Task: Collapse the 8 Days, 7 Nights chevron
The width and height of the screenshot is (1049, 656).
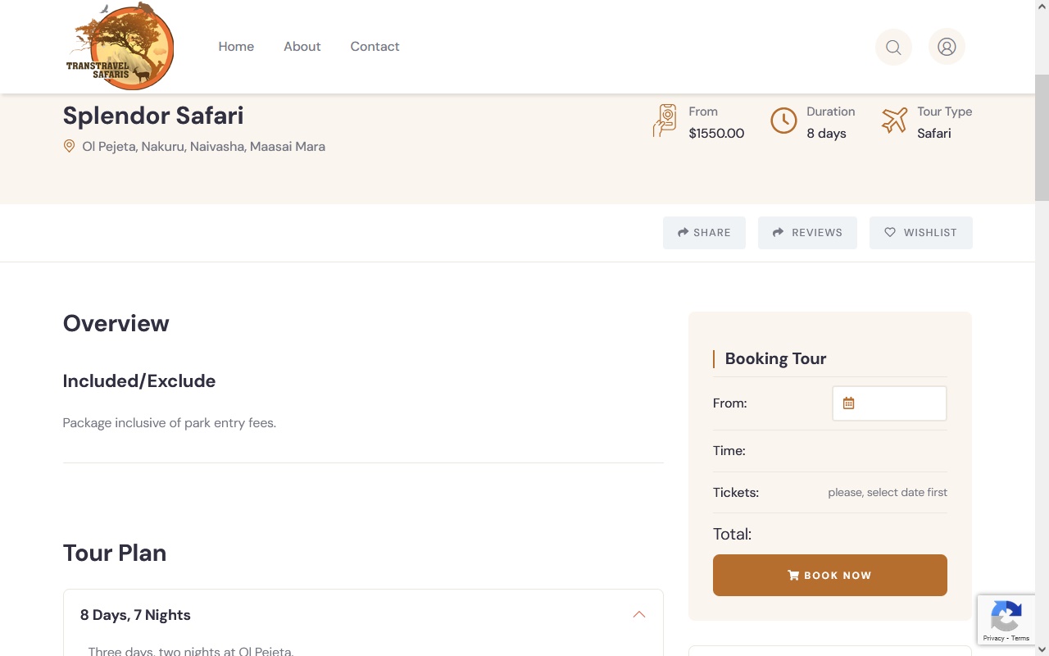Action: [x=639, y=615]
